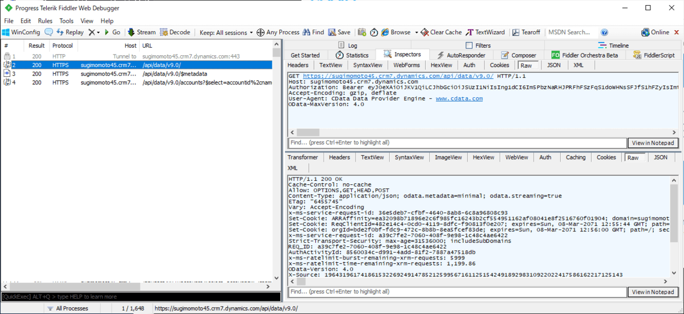This screenshot has height=314, width=684.
Task: Click the Go resume arrow
Action: pyautogui.click(x=112, y=32)
